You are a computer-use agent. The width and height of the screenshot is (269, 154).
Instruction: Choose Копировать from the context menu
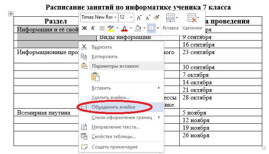121,57
